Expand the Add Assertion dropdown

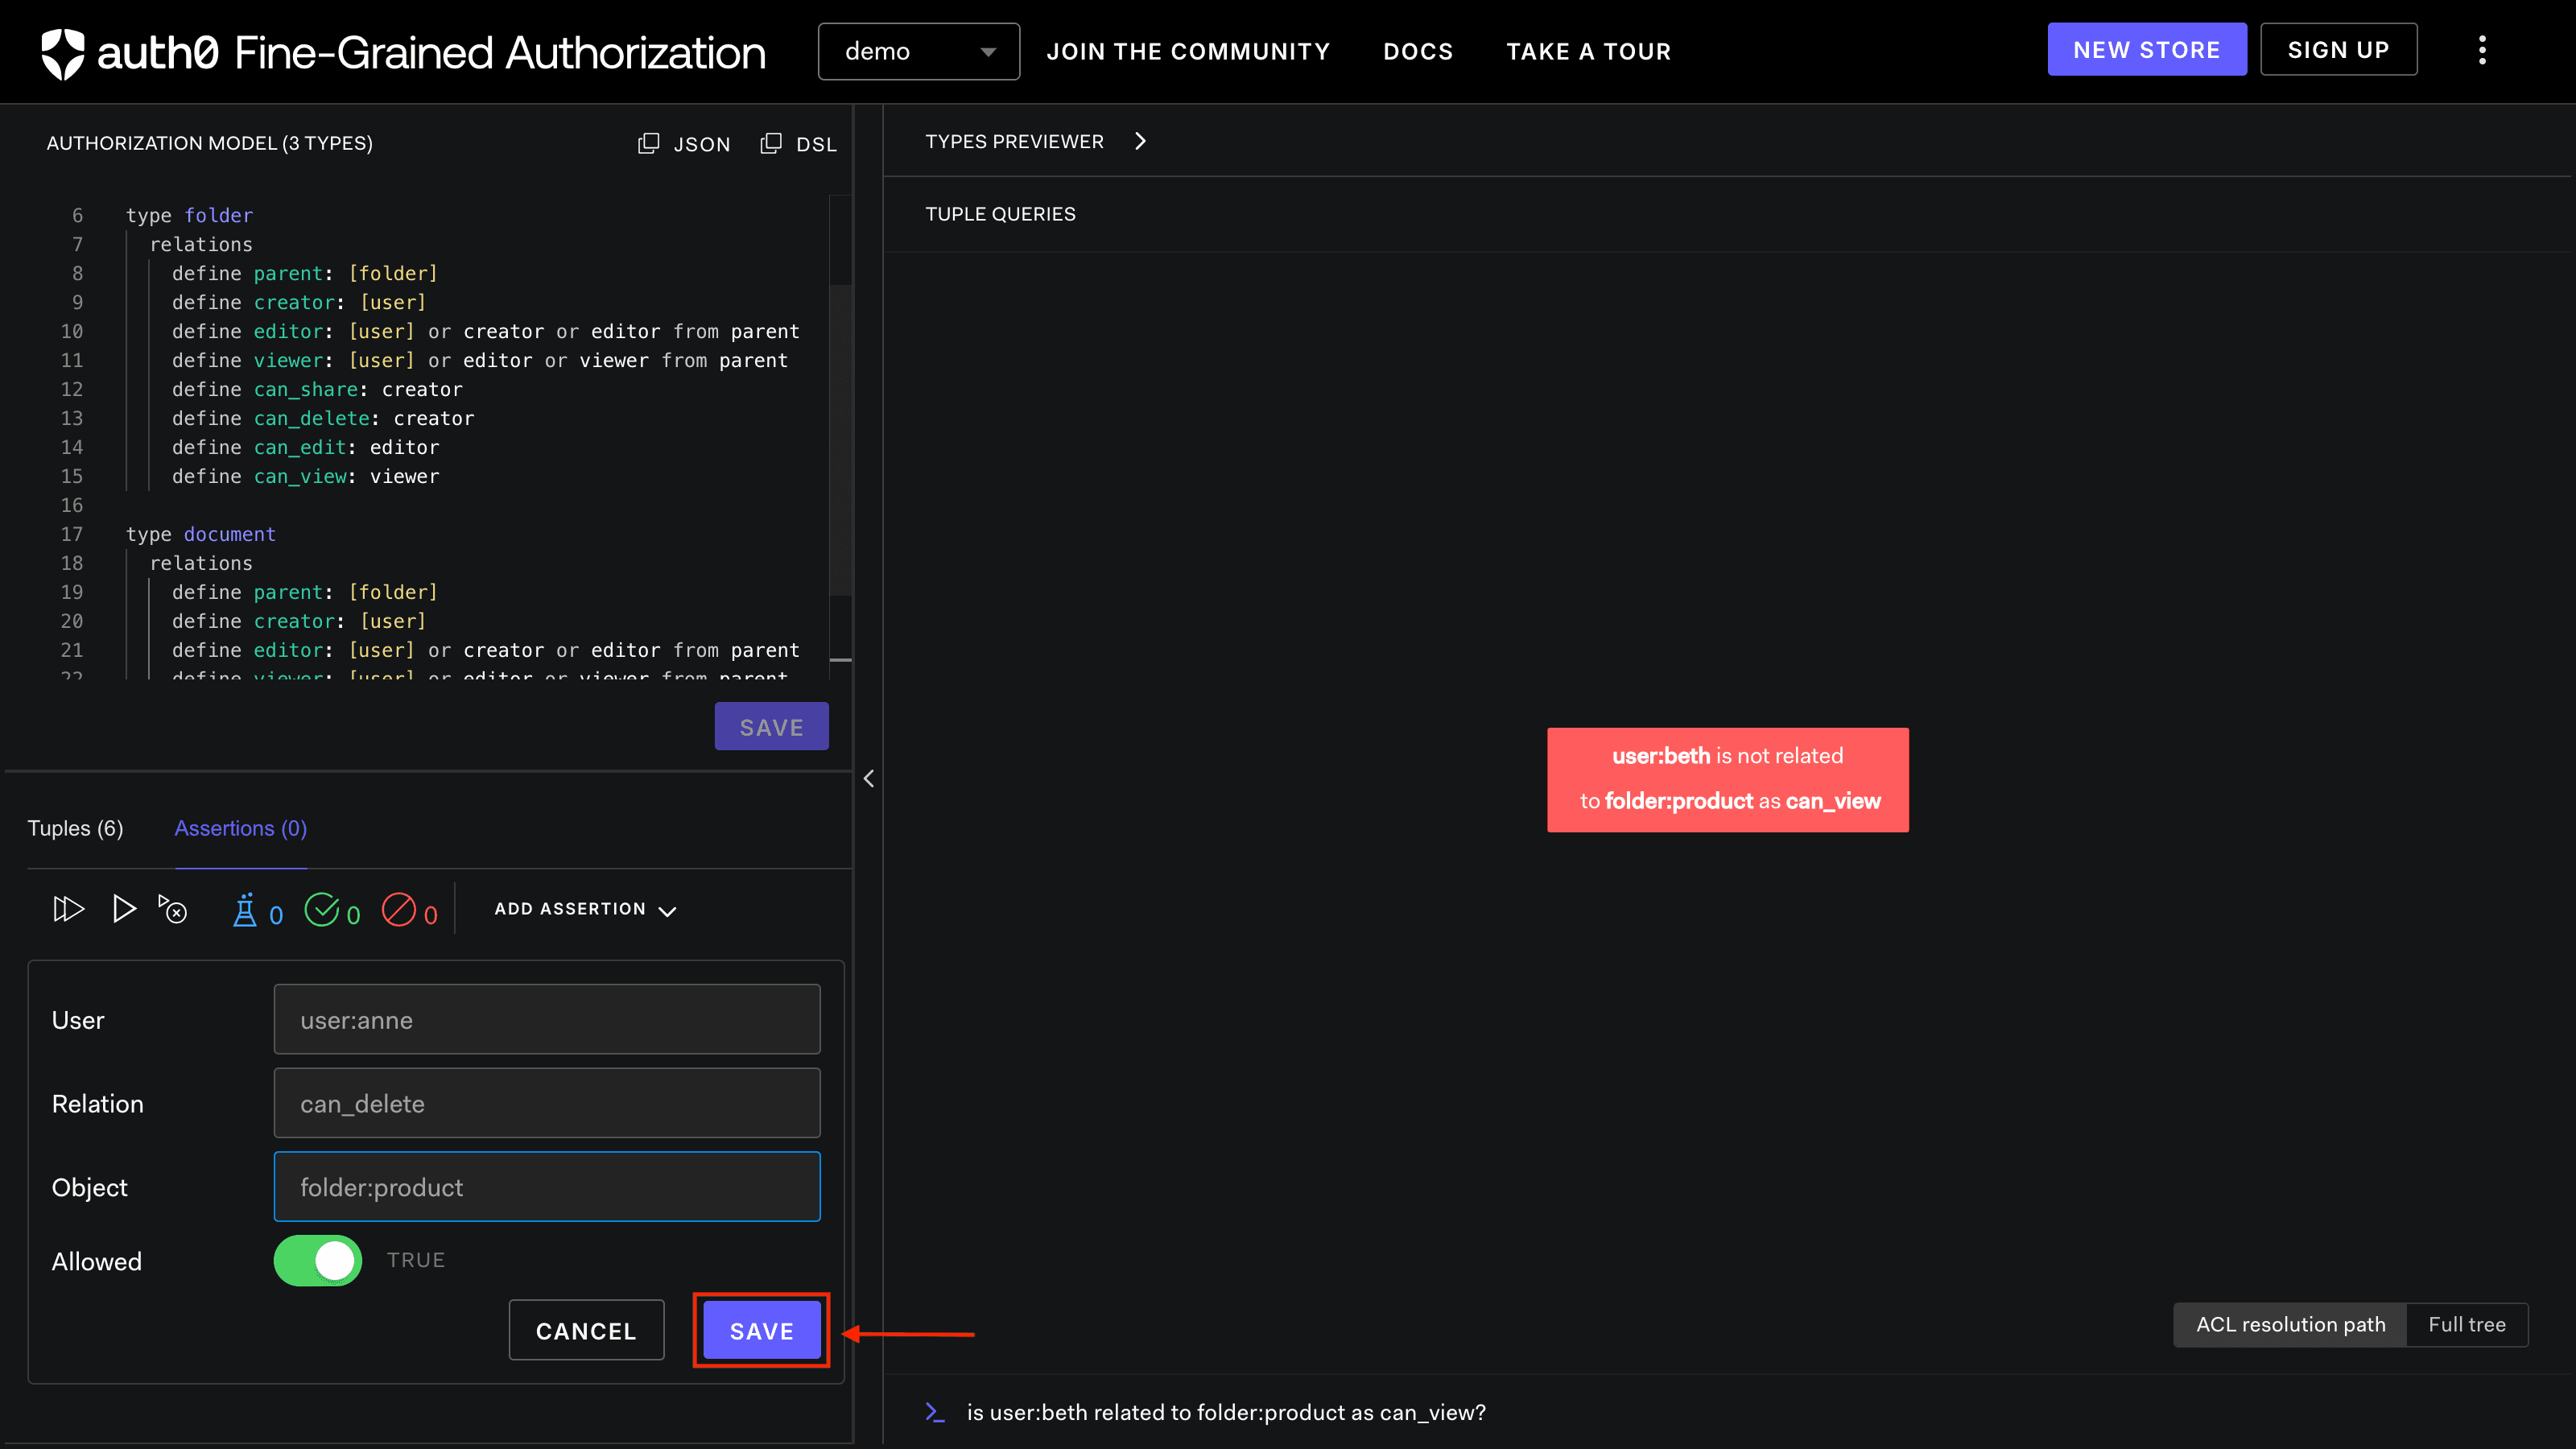coord(585,909)
